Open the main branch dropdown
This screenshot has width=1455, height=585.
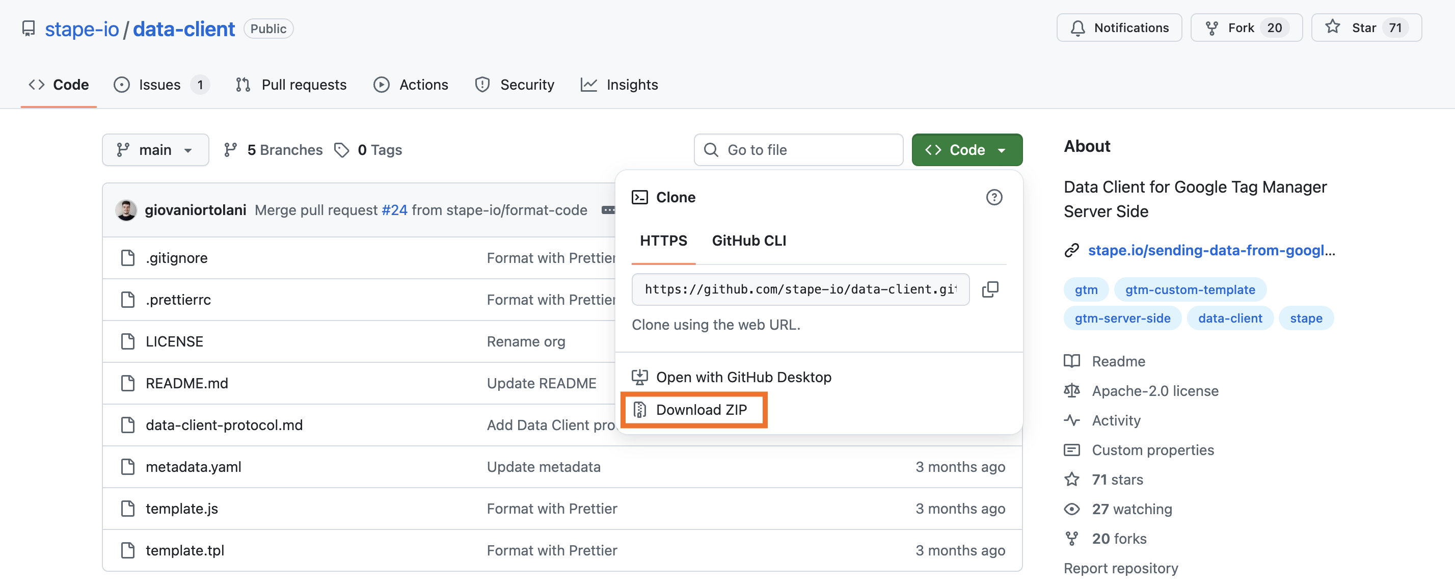click(155, 150)
